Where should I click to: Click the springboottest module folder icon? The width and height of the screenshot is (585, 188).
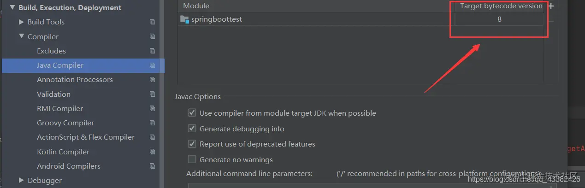pyautogui.click(x=184, y=19)
